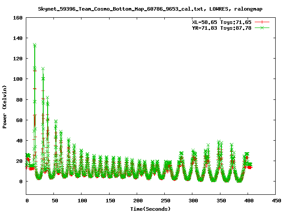This screenshot has width=285, height=213.
Task: Click the green cross legend line sample
Action: coord(262,28)
